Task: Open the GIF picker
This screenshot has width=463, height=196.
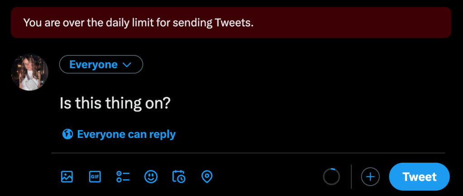Action: [95, 177]
